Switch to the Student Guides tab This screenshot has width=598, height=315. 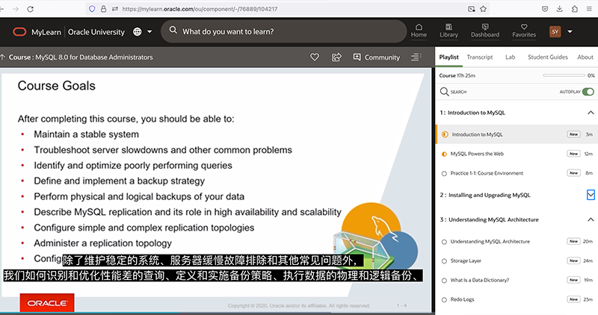pos(547,57)
